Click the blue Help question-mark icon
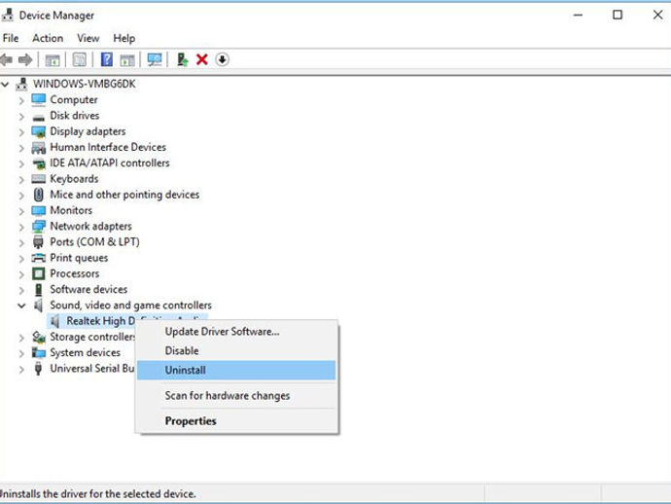Screen dimensions: 671x504 coord(107,59)
